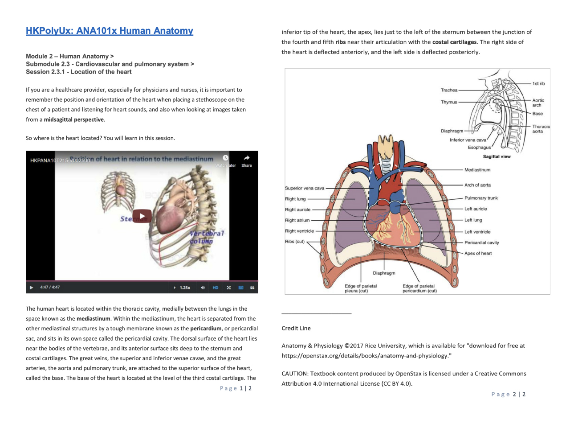The width and height of the screenshot is (570, 428).
Task: Click the '1st rib' diagram label
Action: point(539,83)
